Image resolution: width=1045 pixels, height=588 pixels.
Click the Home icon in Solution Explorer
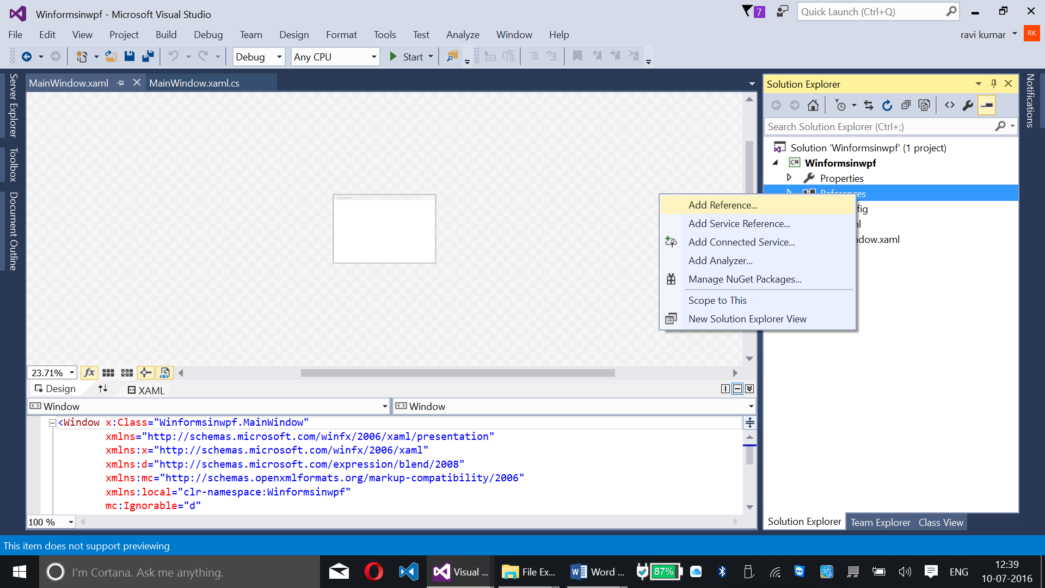[813, 105]
